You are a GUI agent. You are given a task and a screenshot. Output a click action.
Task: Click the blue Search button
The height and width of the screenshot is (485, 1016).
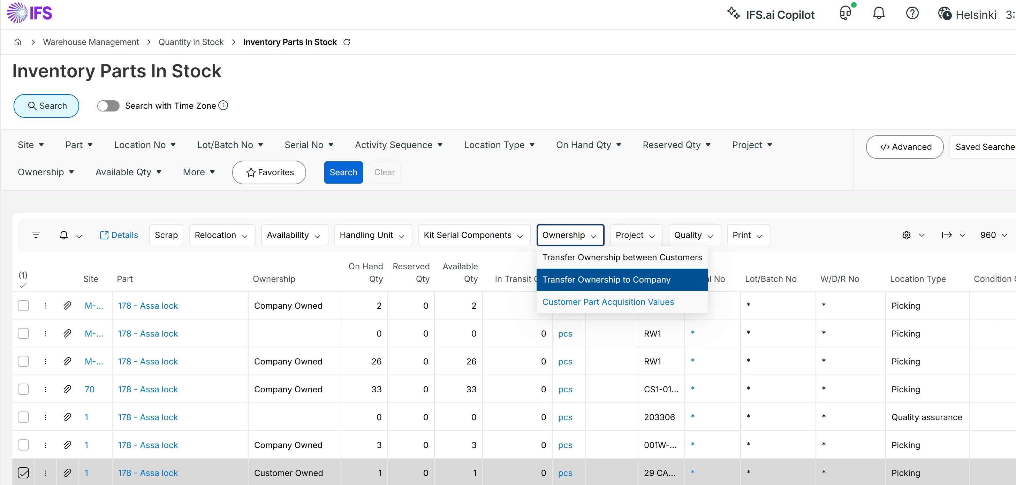click(343, 172)
